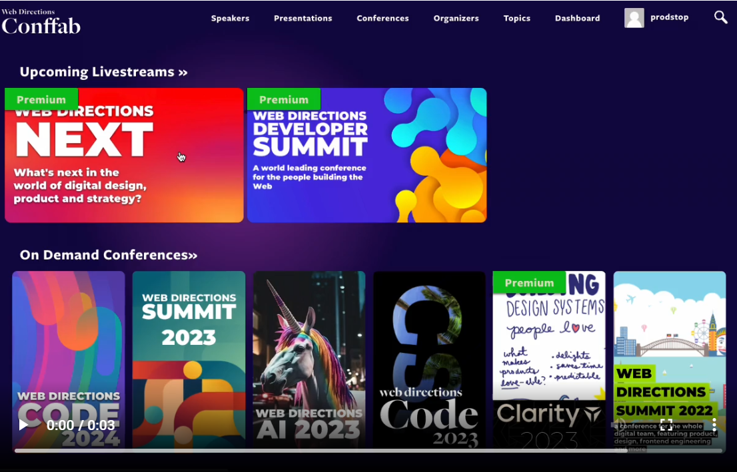The width and height of the screenshot is (737, 472).
Task: Select the web directions Code 2023 poster
Action: tap(429, 361)
